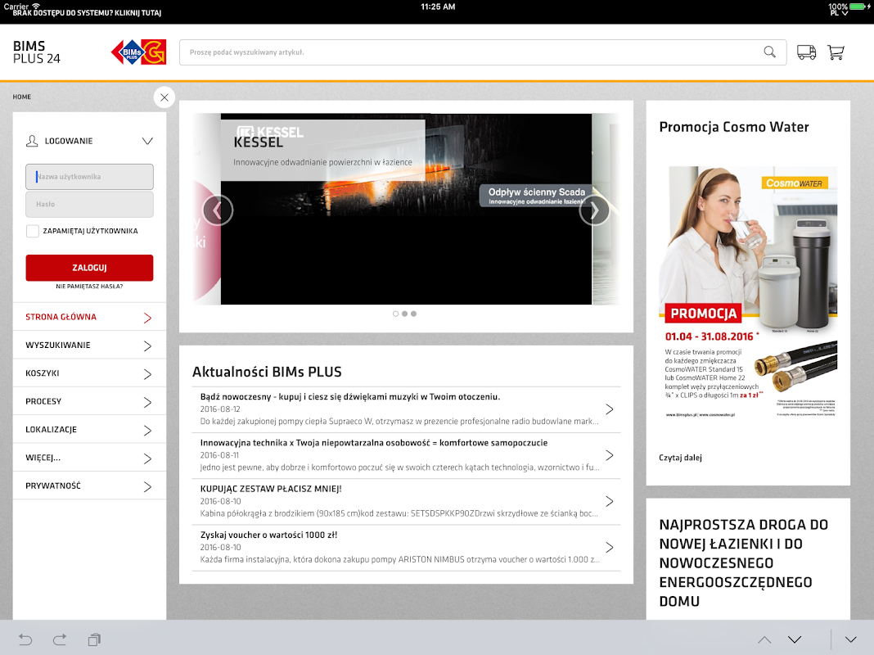
Task: Open news 'Bądź nowoczesny - kupuj i ciesz się' headline
Action: pyautogui.click(x=350, y=397)
